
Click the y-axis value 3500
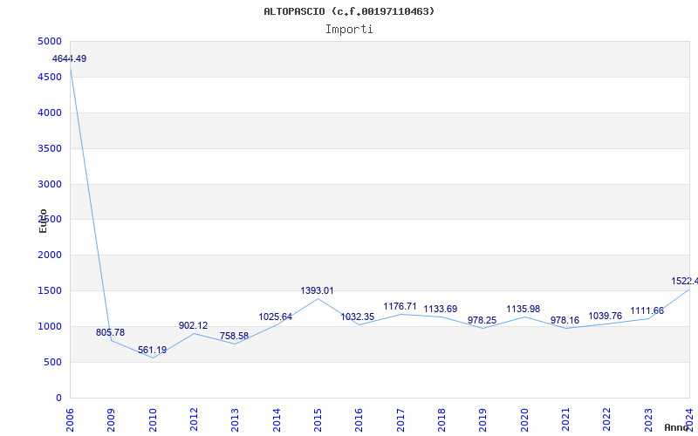(x=50, y=148)
